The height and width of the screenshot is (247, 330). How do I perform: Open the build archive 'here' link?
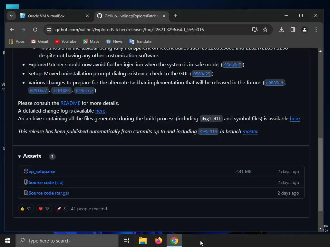pyautogui.click(x=295, y=119)
